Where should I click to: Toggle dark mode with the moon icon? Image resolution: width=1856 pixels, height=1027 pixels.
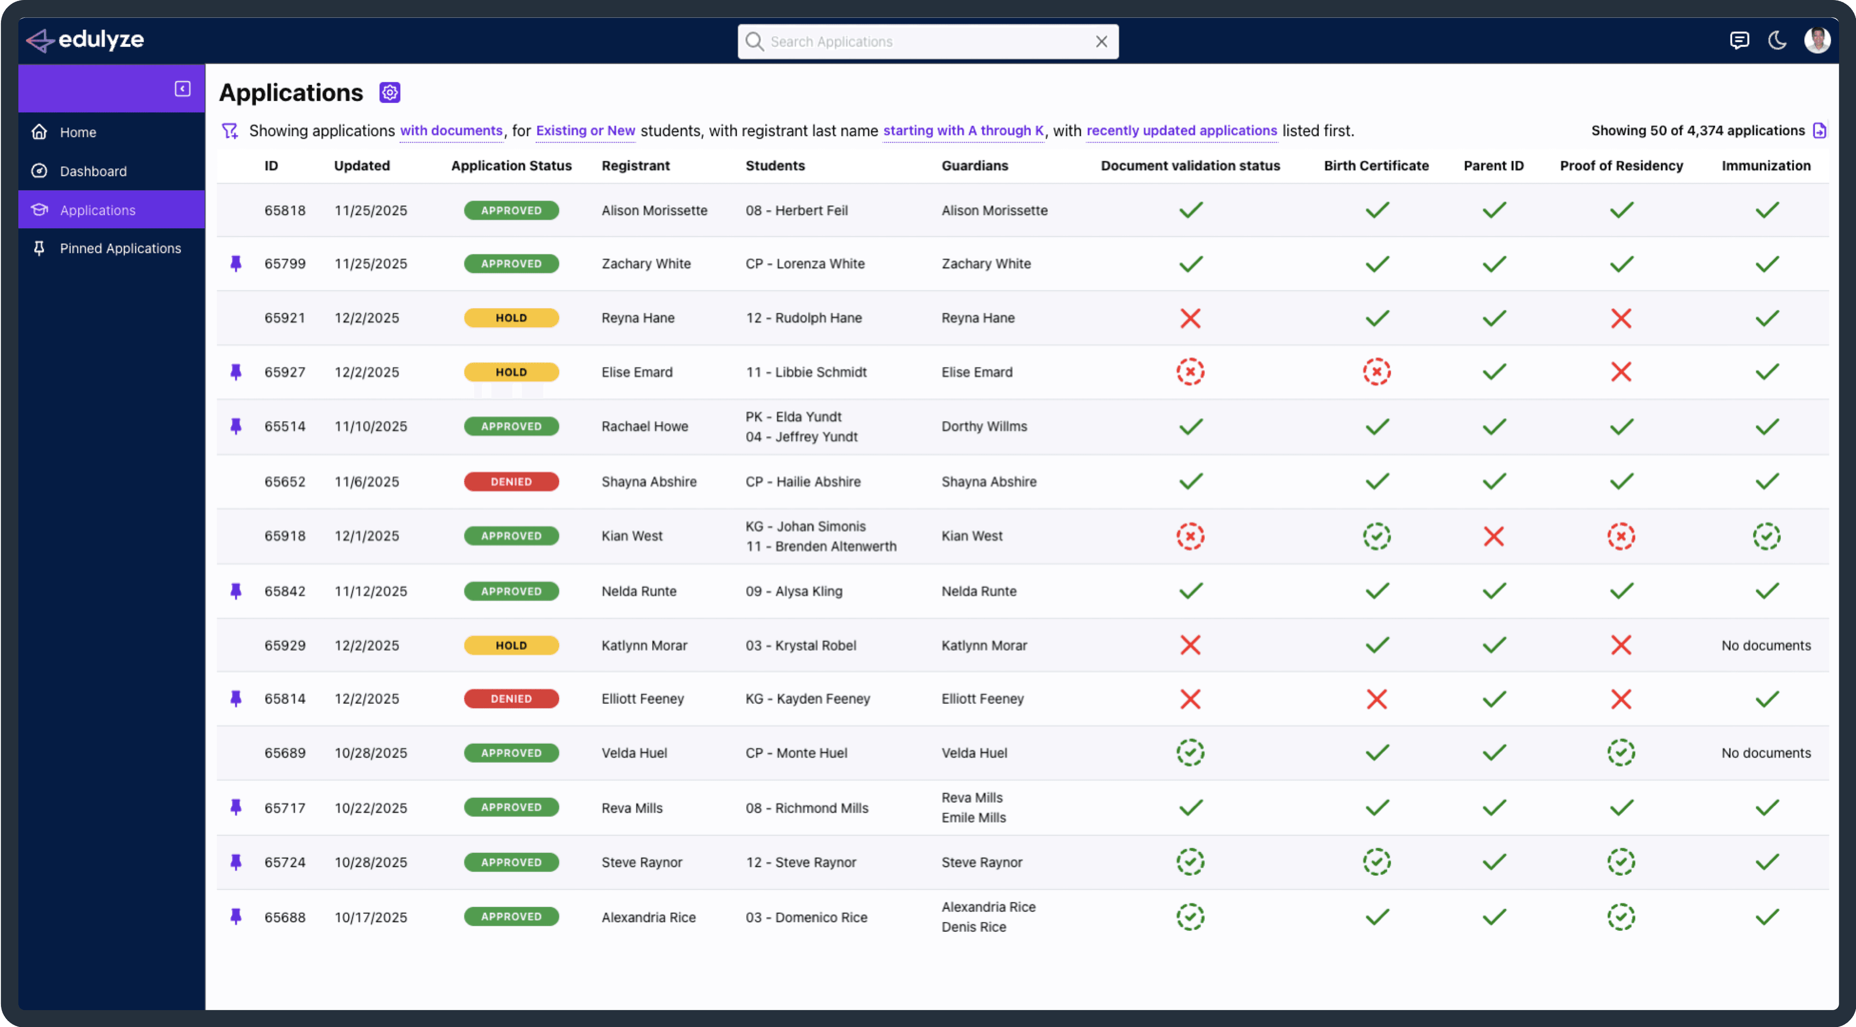click(1777, 41)
